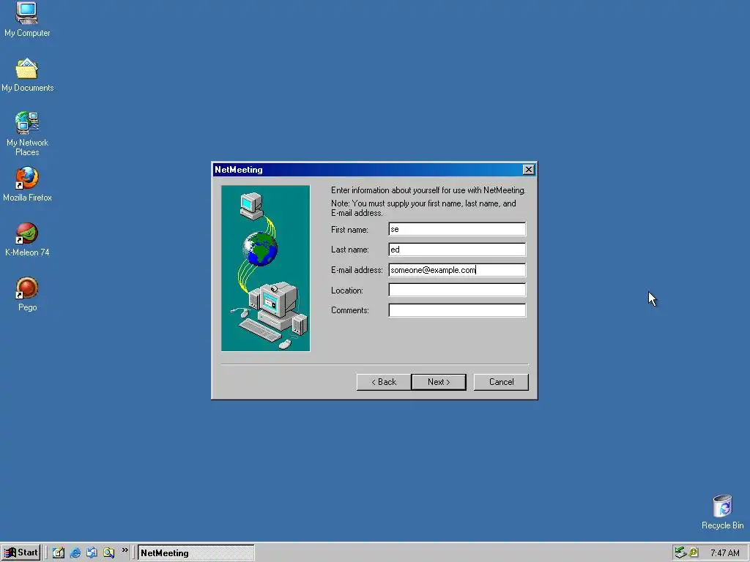The width and height of the screenshot is (750, 562).
Task: Click the Show Desktop quick launch icon
Action: click(x=59, y=552)
